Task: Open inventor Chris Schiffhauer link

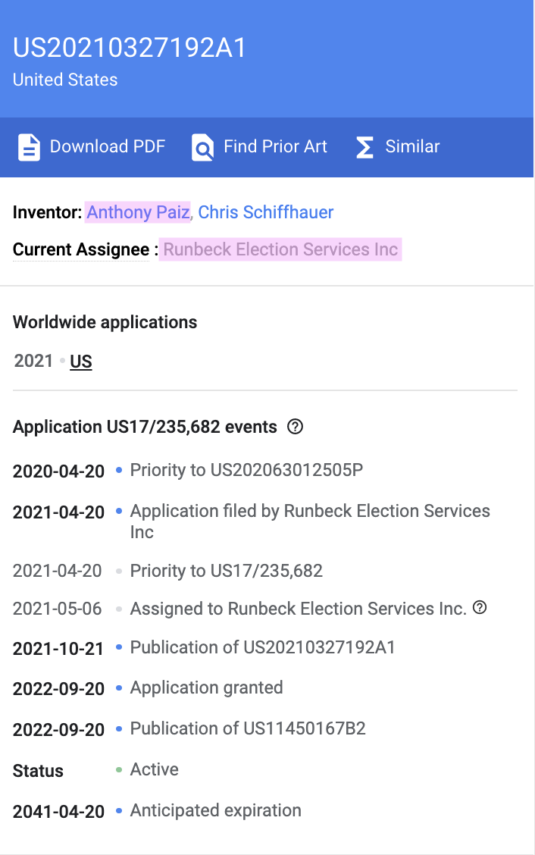Action: [x=266, y=212]
